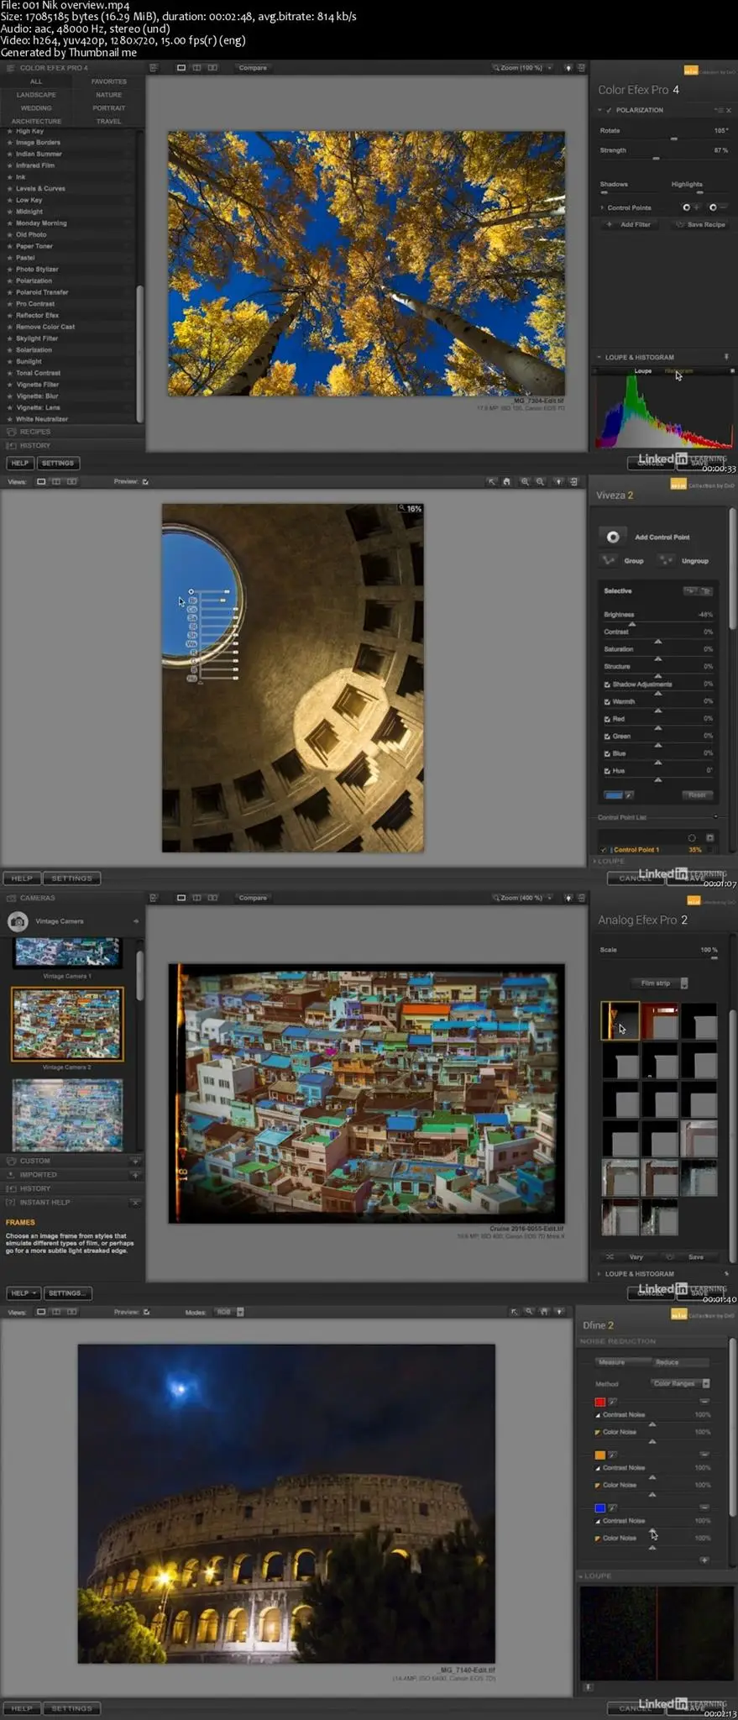The width and height of the screenshot is (738, 1720).
Task: Click the plus icon beside Custom in Analog Efex
Action: (x=135, y=1162)
